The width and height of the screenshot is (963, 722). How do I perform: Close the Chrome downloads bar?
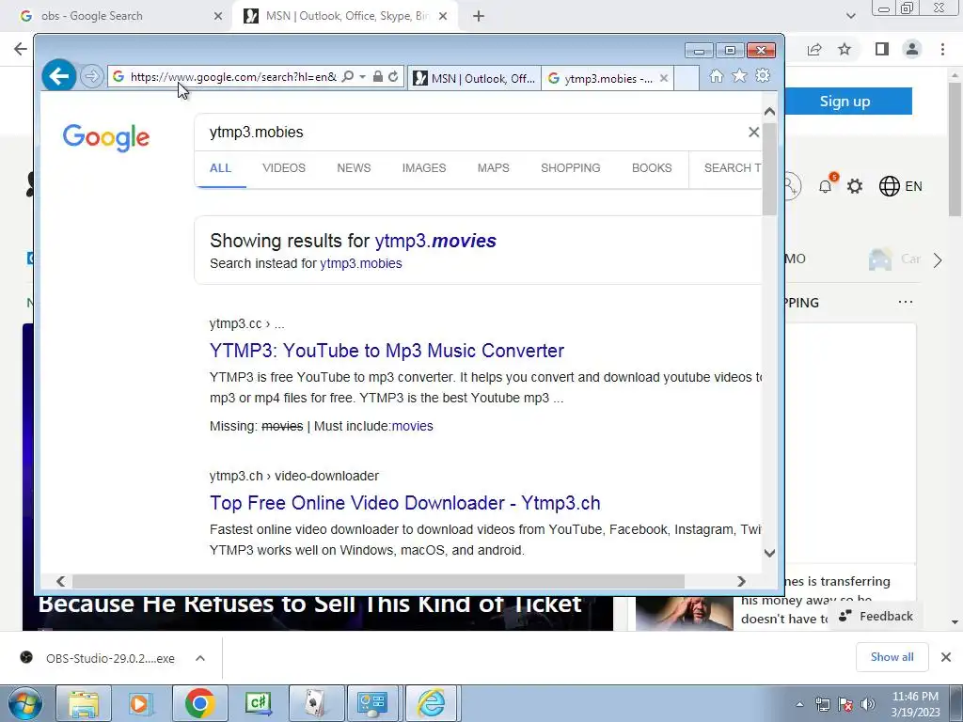click(x=946, y=657)
